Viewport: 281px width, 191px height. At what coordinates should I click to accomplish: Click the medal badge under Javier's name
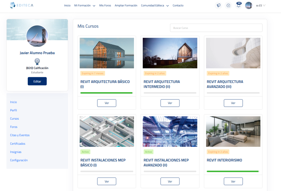(x=37, y=61)
